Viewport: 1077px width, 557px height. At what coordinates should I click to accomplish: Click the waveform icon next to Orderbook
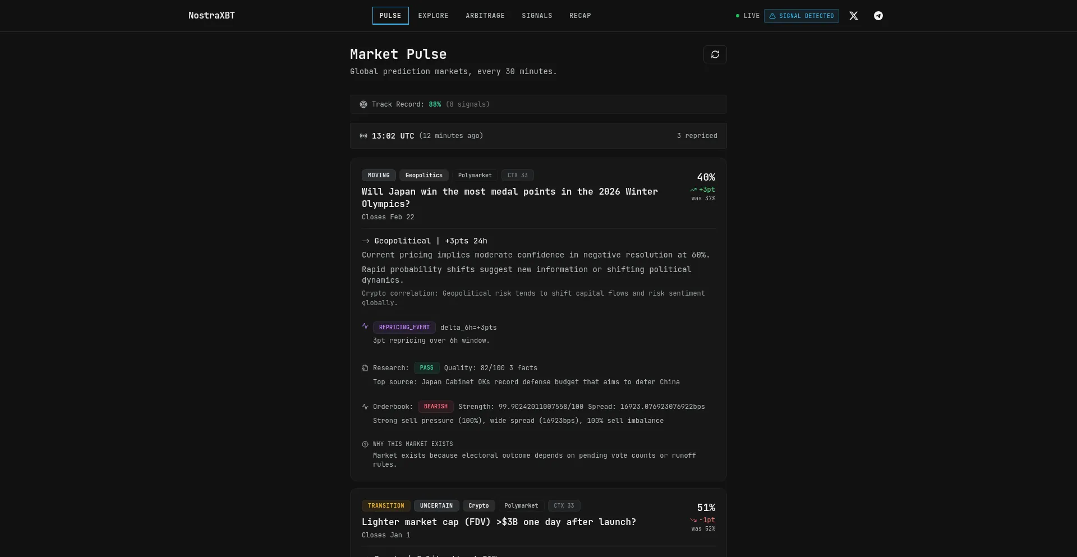point(365,407)
